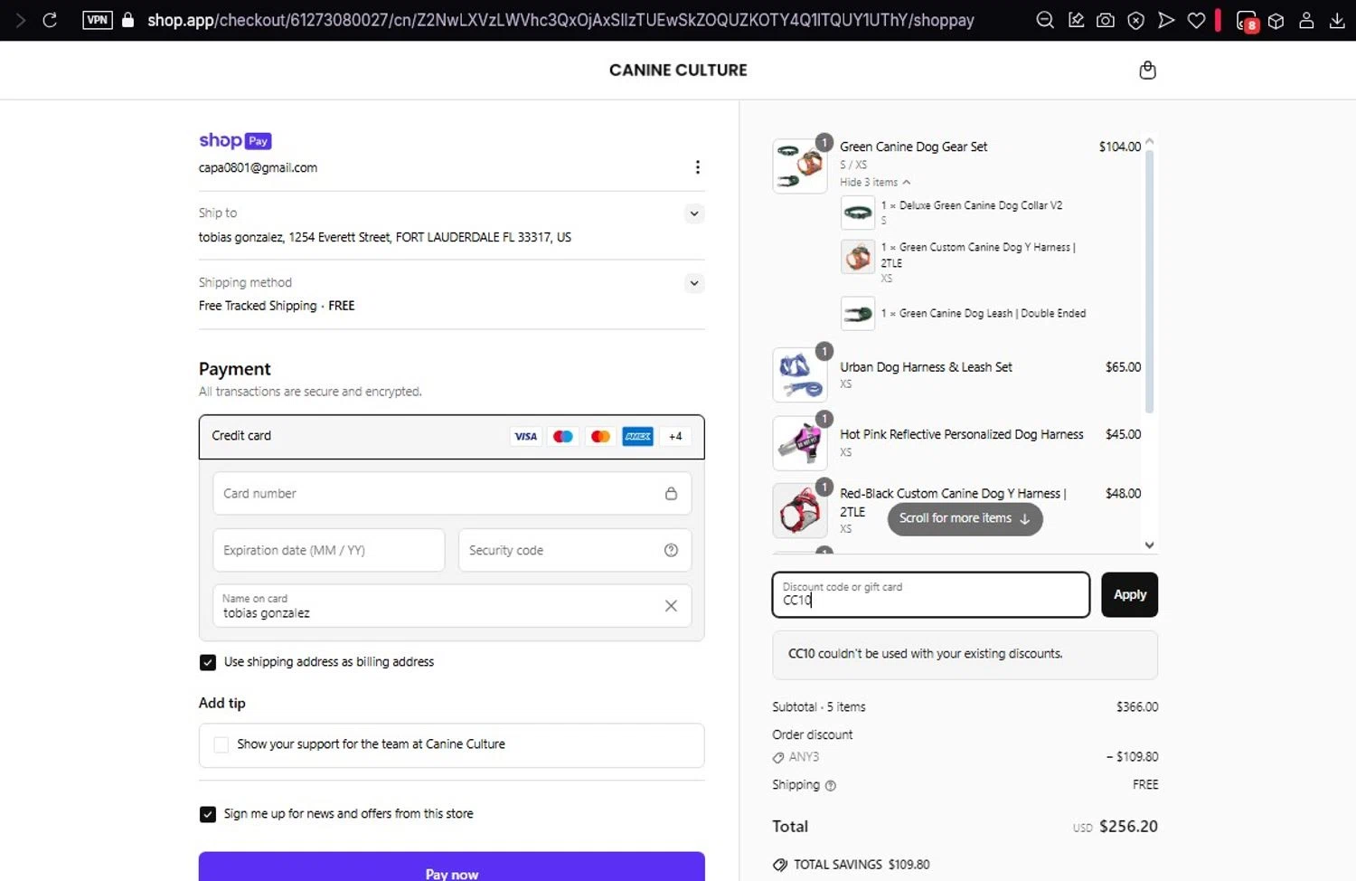Open the shopping bag cart icon
1356x881 pixels.
[x=1147, y=70]
